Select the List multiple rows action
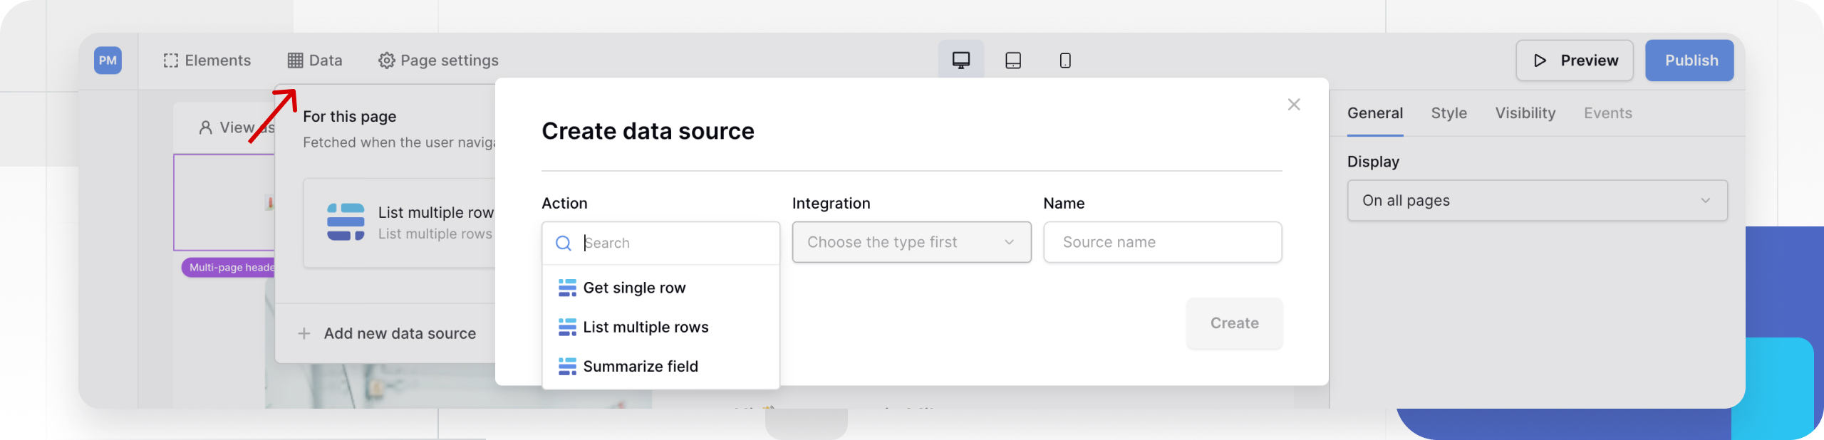The image size is (1824, 440). point(660,327)
